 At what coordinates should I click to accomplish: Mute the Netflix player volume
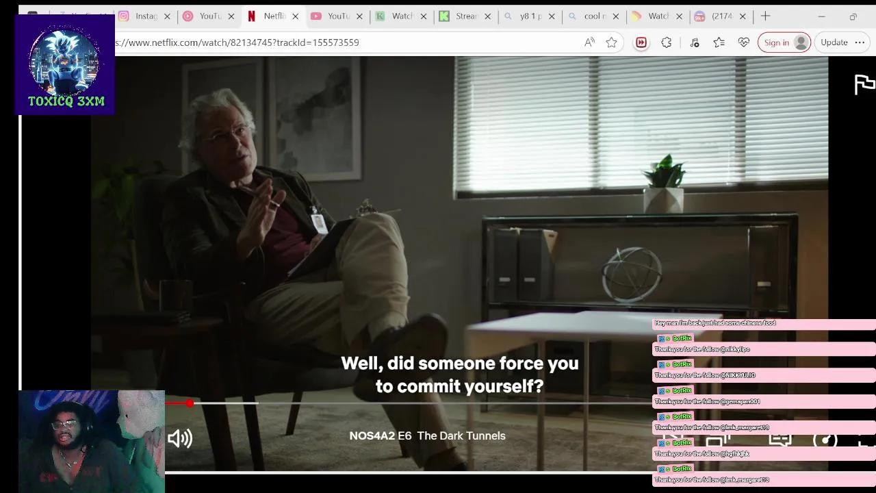pyautogui.click(x=180, y=438)
